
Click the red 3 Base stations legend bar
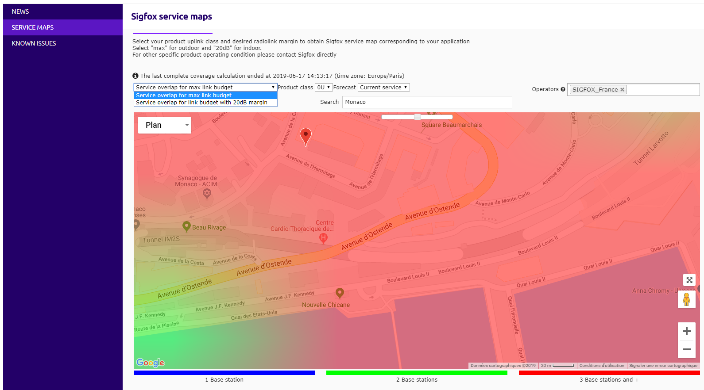click(x=609, y=373)
